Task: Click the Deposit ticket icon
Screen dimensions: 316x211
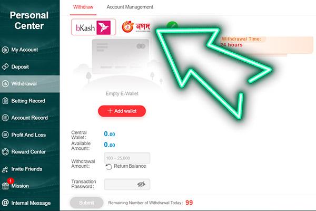Action: [5, 66]
